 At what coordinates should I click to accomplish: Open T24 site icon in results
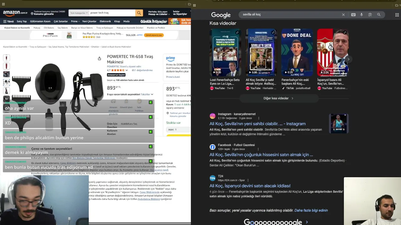[x=212, y=178]
